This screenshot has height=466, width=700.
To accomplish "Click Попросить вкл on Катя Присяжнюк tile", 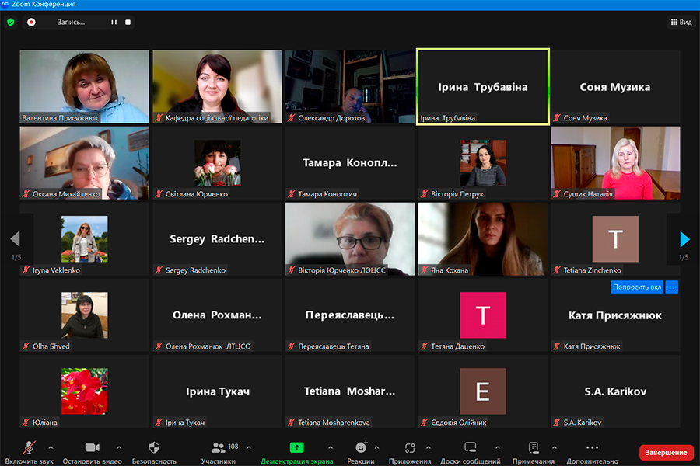I will 637,287.
